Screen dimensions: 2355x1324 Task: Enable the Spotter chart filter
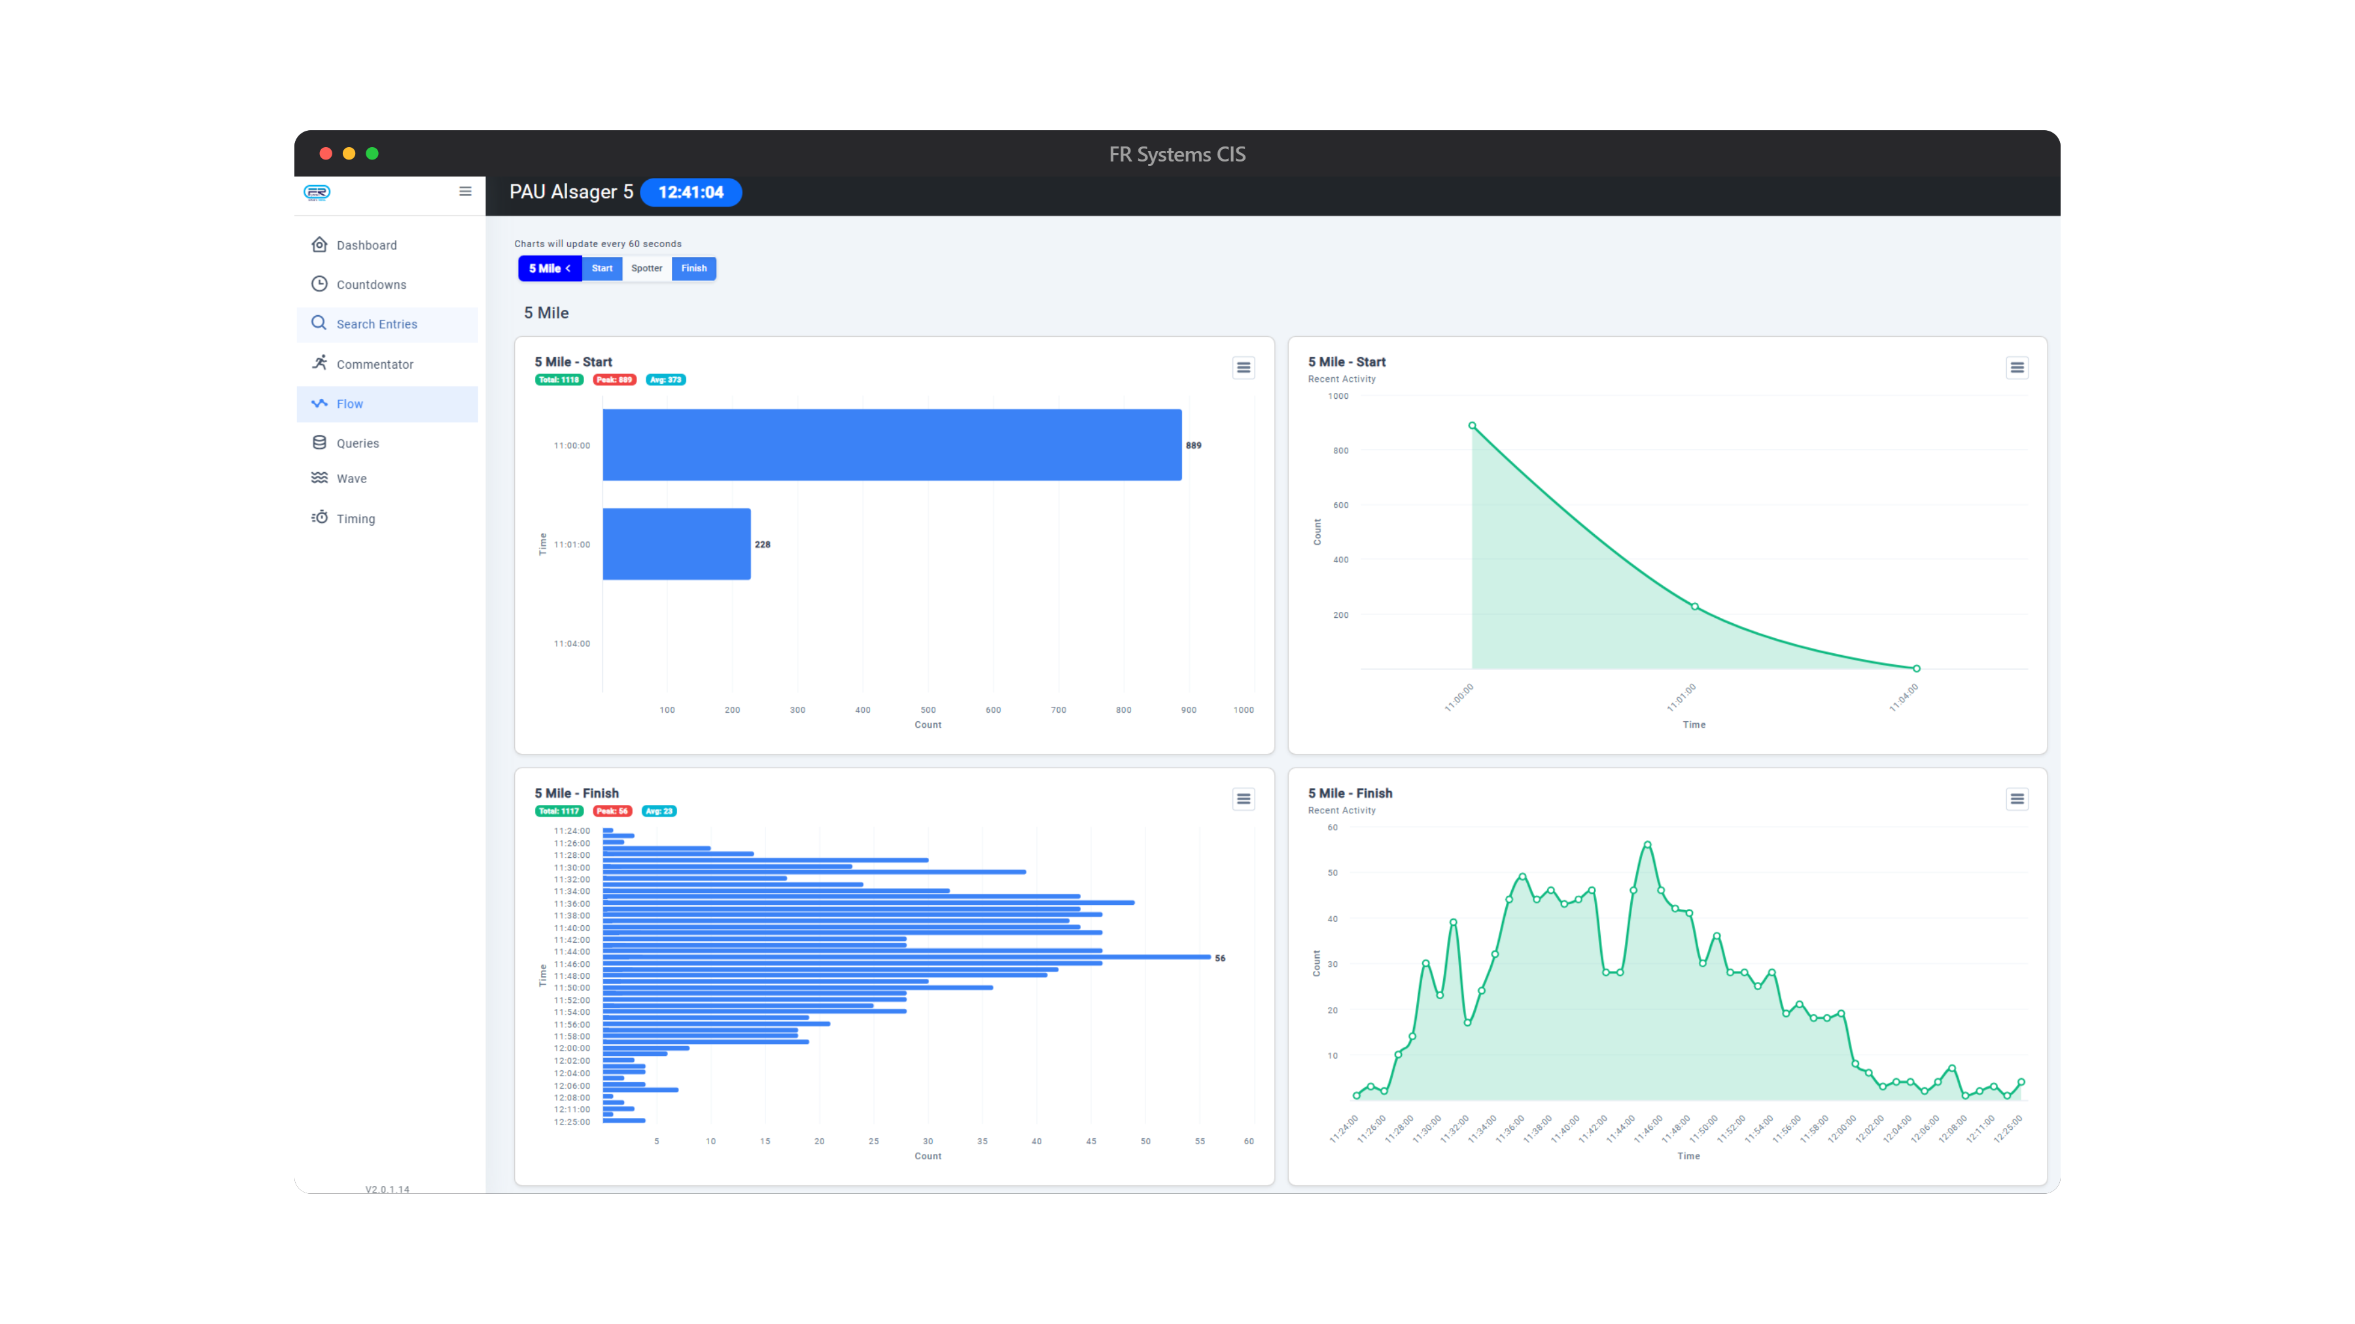[646, 267]
